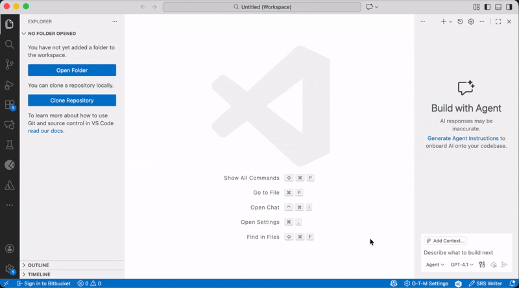Image resolution: width=519 pixels, height=288 pixels.
Task: Click the Clone Repository button
Action: (x=72, y=101)
